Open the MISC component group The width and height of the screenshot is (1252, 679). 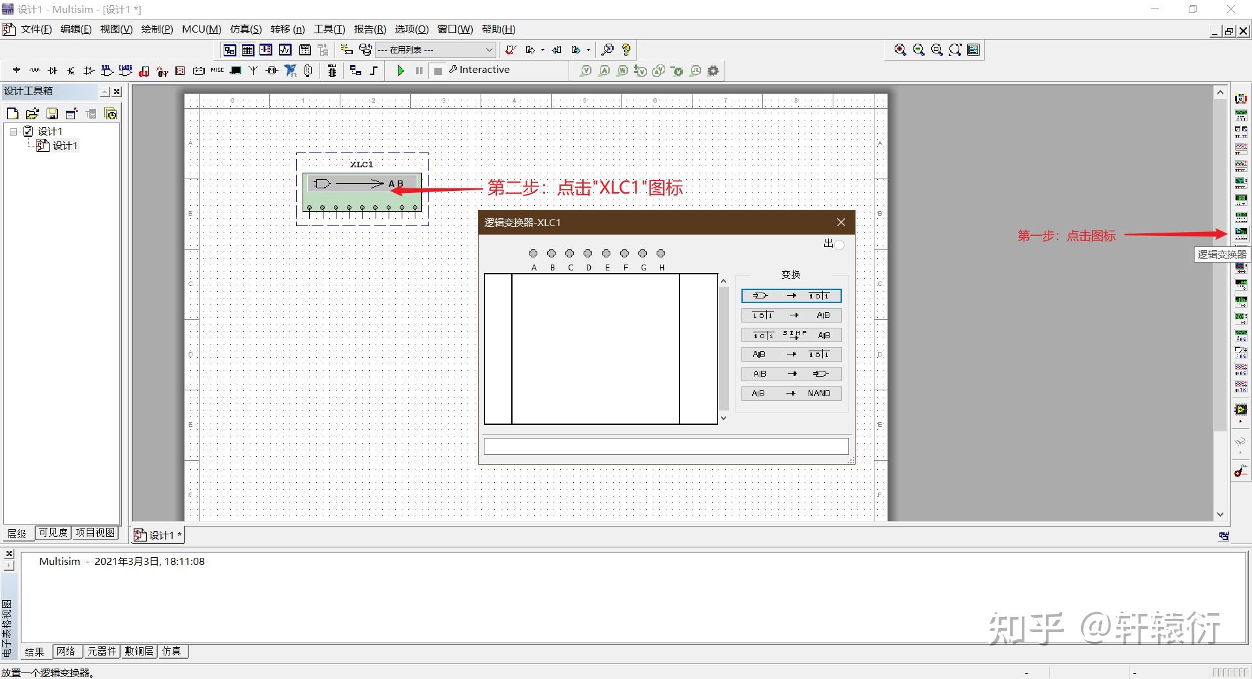[217, 70]
